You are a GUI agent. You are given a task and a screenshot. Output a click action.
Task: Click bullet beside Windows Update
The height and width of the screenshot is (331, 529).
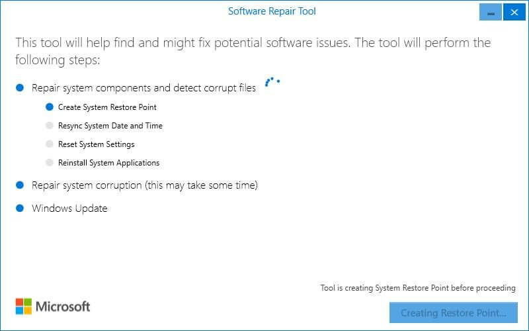(20, 208)
